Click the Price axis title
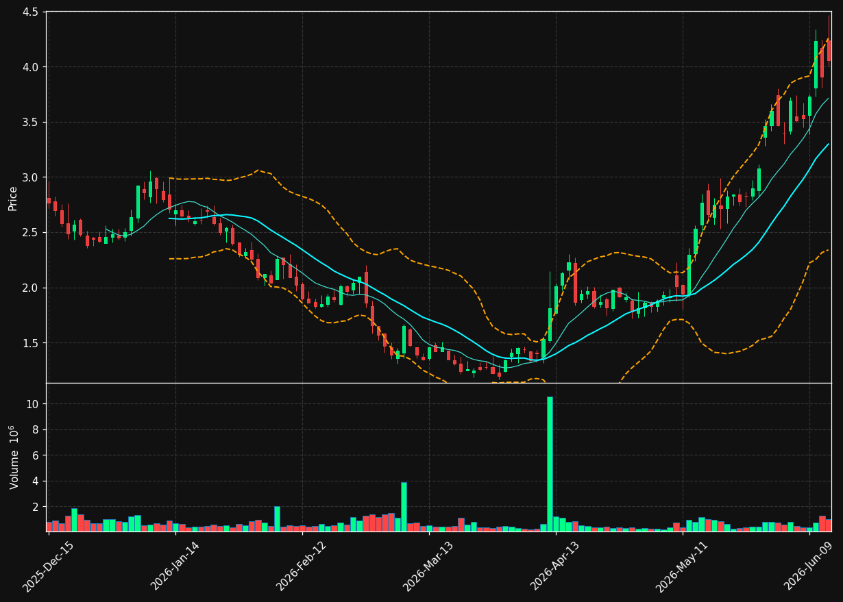This screenshot has width=843, height=602. click(13, 197)
